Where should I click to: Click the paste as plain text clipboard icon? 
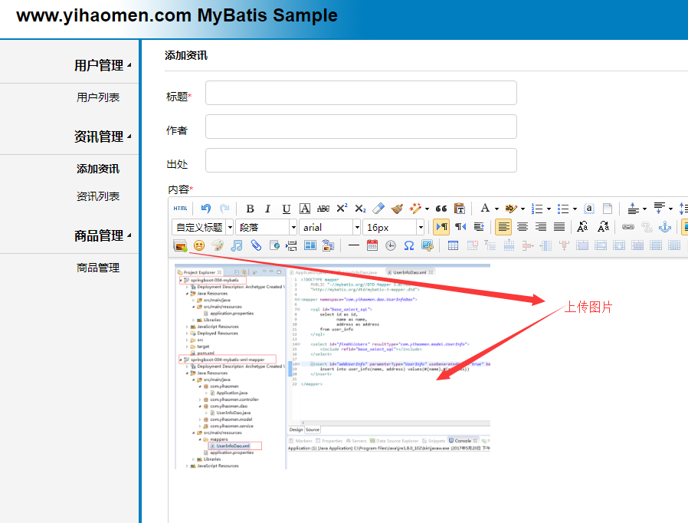pos(460,209)
